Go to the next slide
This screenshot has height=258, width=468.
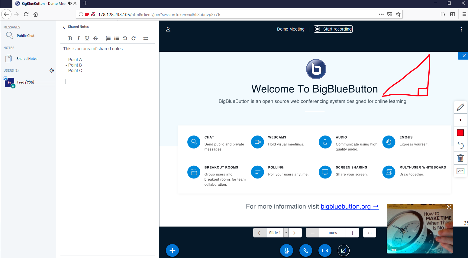tap(295, 233)
